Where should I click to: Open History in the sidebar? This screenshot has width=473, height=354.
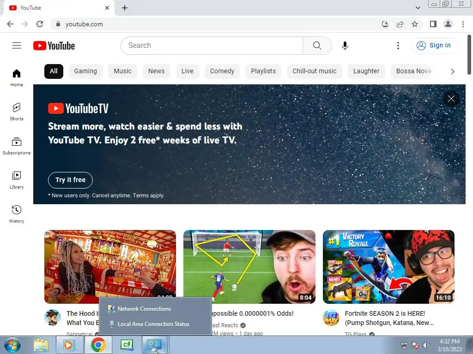pyautogui.click(x=17, y=214)
